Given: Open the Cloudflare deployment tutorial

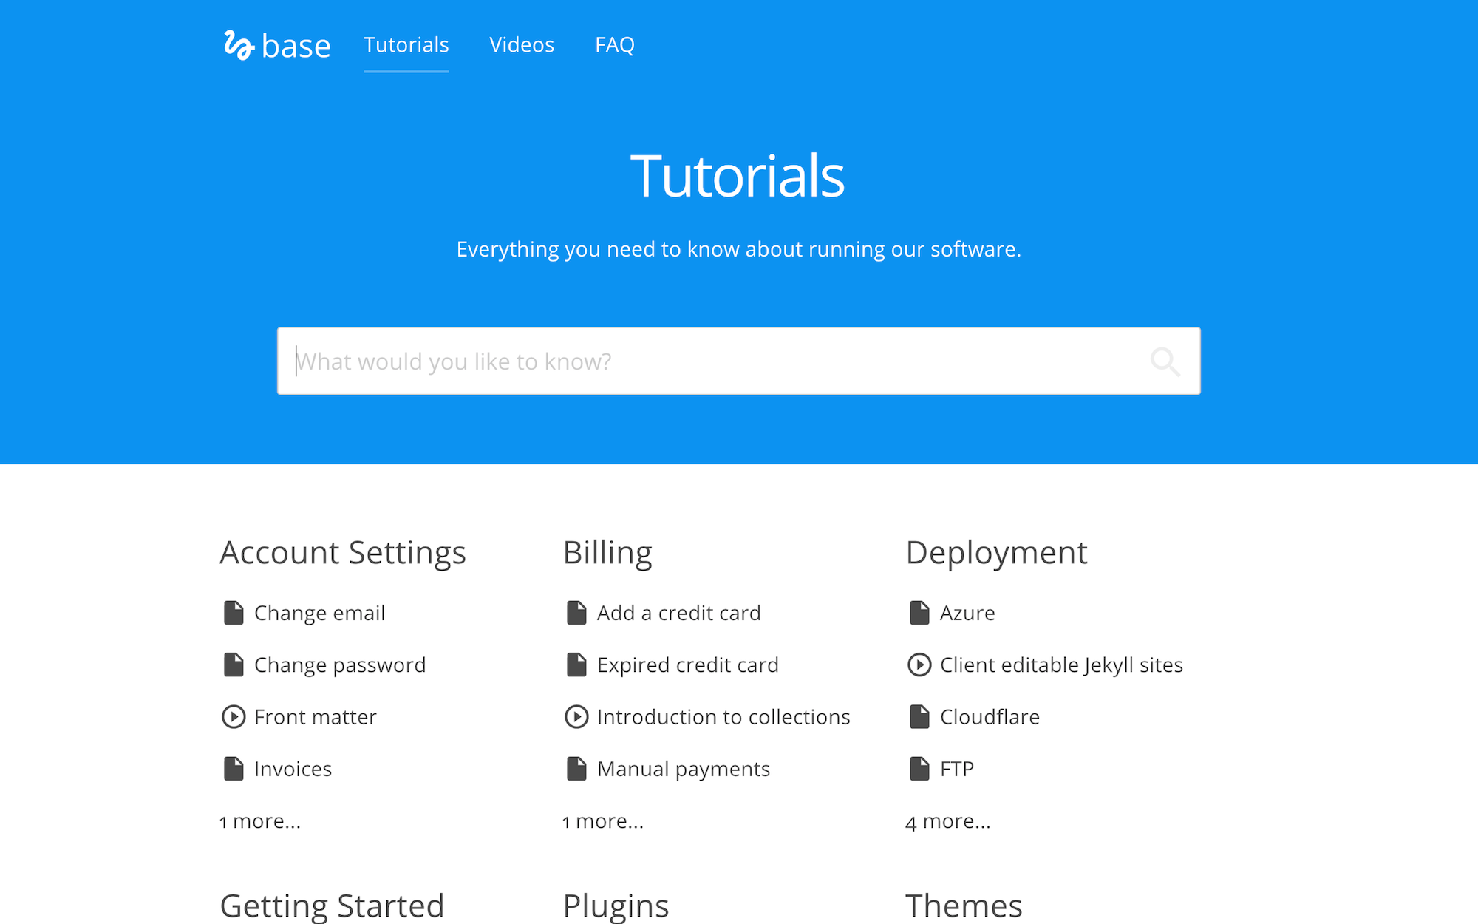Looking at the screenshot, I should point(990,717).
